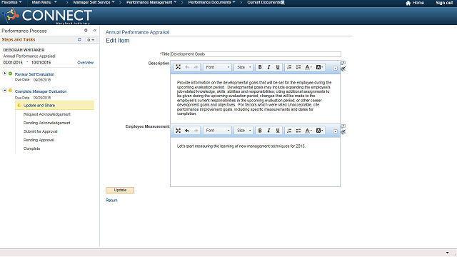Open Complete Manager Evaluation step
Screen dimensions: 457x257
(x=41, y=91)
